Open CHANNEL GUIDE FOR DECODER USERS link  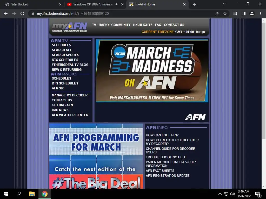pyautogui.click(x=170, y=150)
